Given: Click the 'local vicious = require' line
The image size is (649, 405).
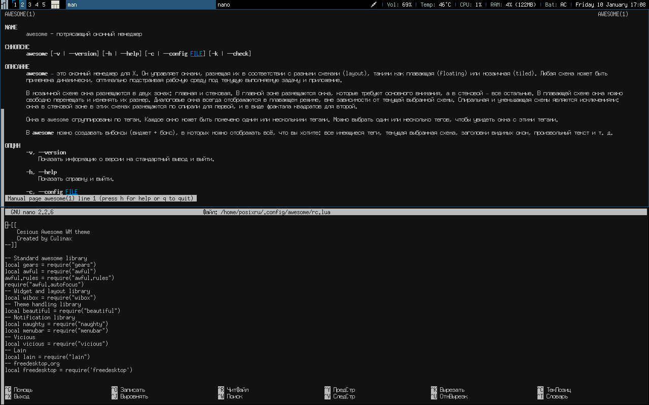Looking at the screenshot, I should point(56,344).
